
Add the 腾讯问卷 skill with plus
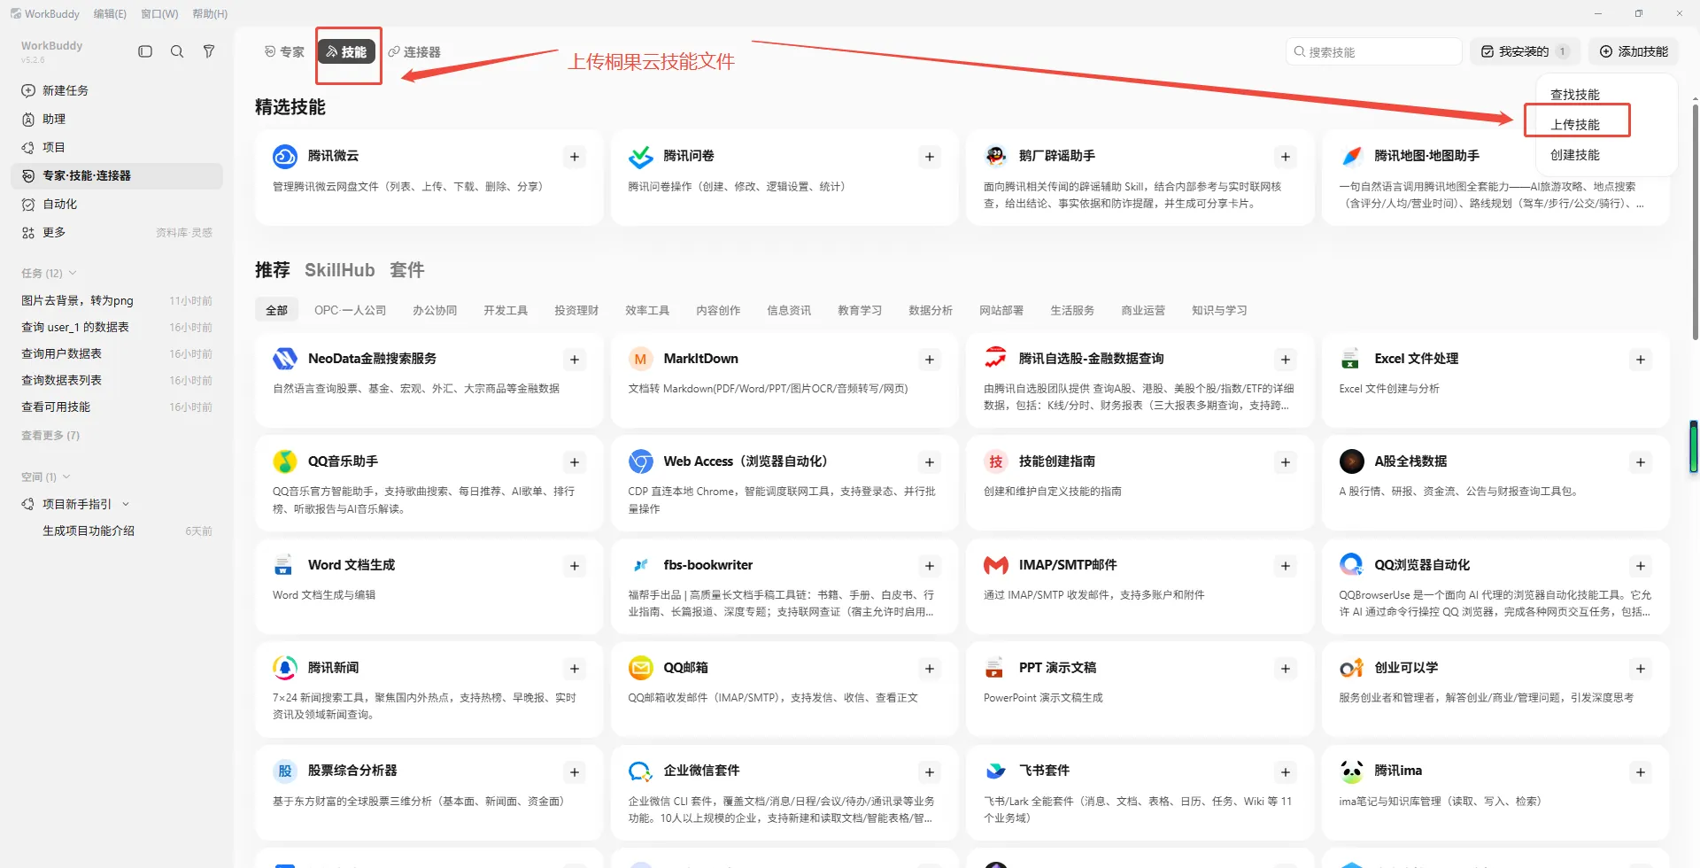pos(930,157)
